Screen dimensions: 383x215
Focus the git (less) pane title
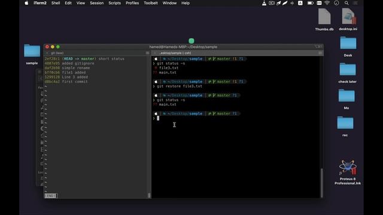57,53
